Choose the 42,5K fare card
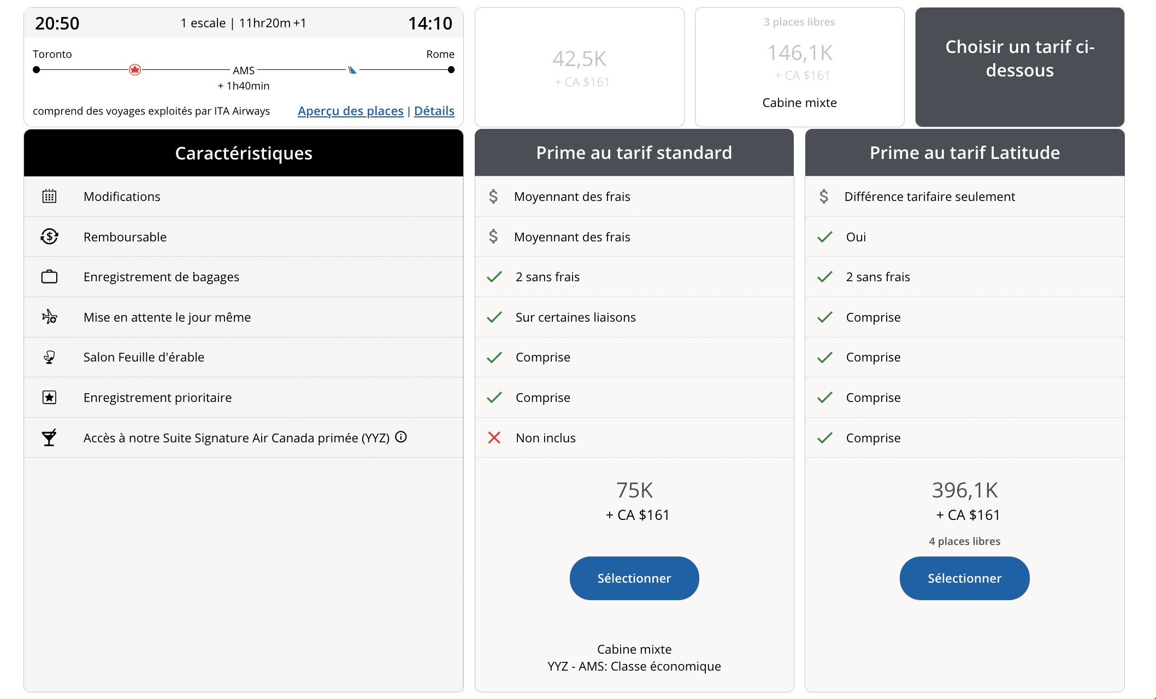This screenshot has width=1156, height=699. (x=580, y=67)
